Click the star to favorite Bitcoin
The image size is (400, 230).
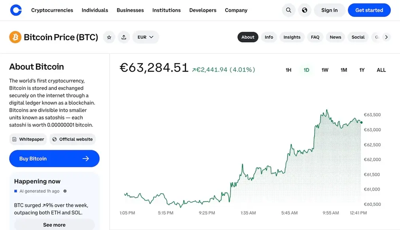[x=109, y=37]
